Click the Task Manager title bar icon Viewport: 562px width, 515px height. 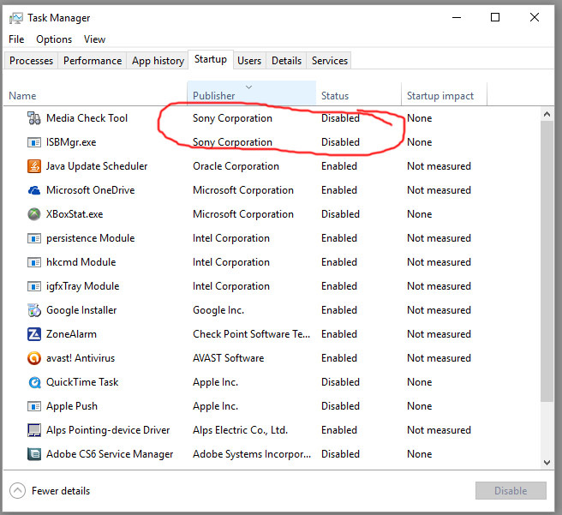point(16,18)
